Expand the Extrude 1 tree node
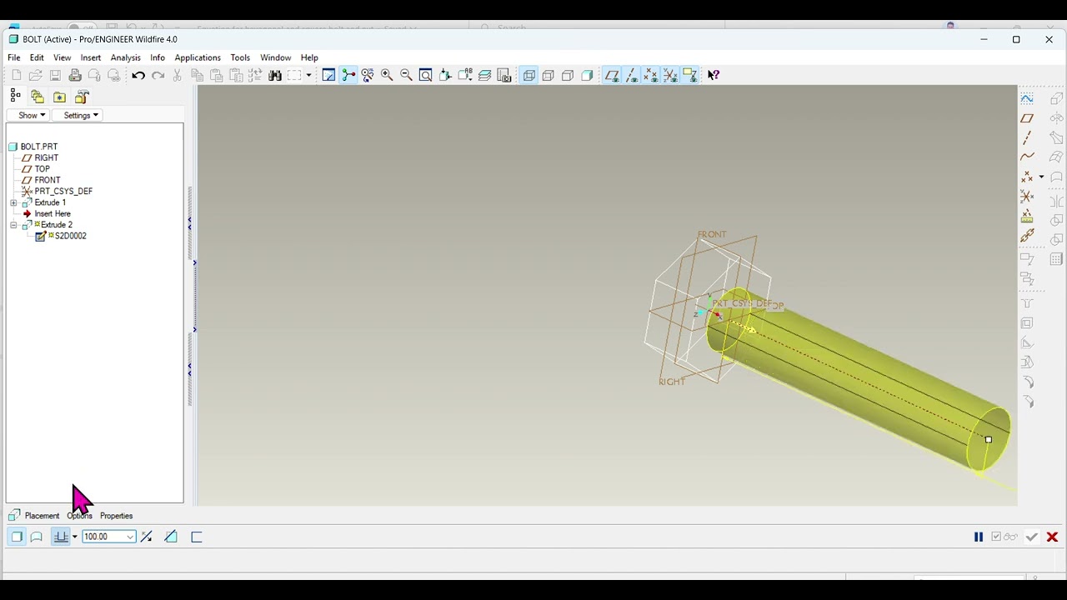Screen dimensions: 1067x600 point(13,202)
